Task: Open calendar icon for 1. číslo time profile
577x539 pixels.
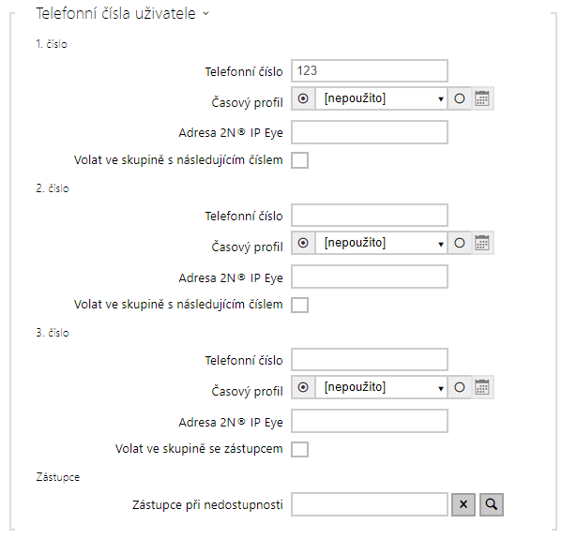Action: coord(482,98)
